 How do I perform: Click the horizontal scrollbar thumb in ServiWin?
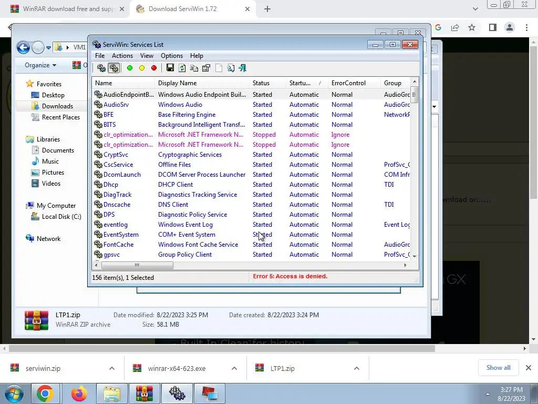137,265
